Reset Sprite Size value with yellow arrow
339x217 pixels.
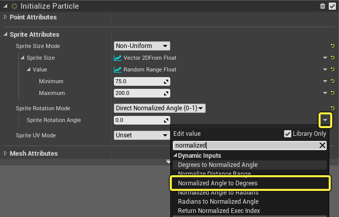point(332,58)
